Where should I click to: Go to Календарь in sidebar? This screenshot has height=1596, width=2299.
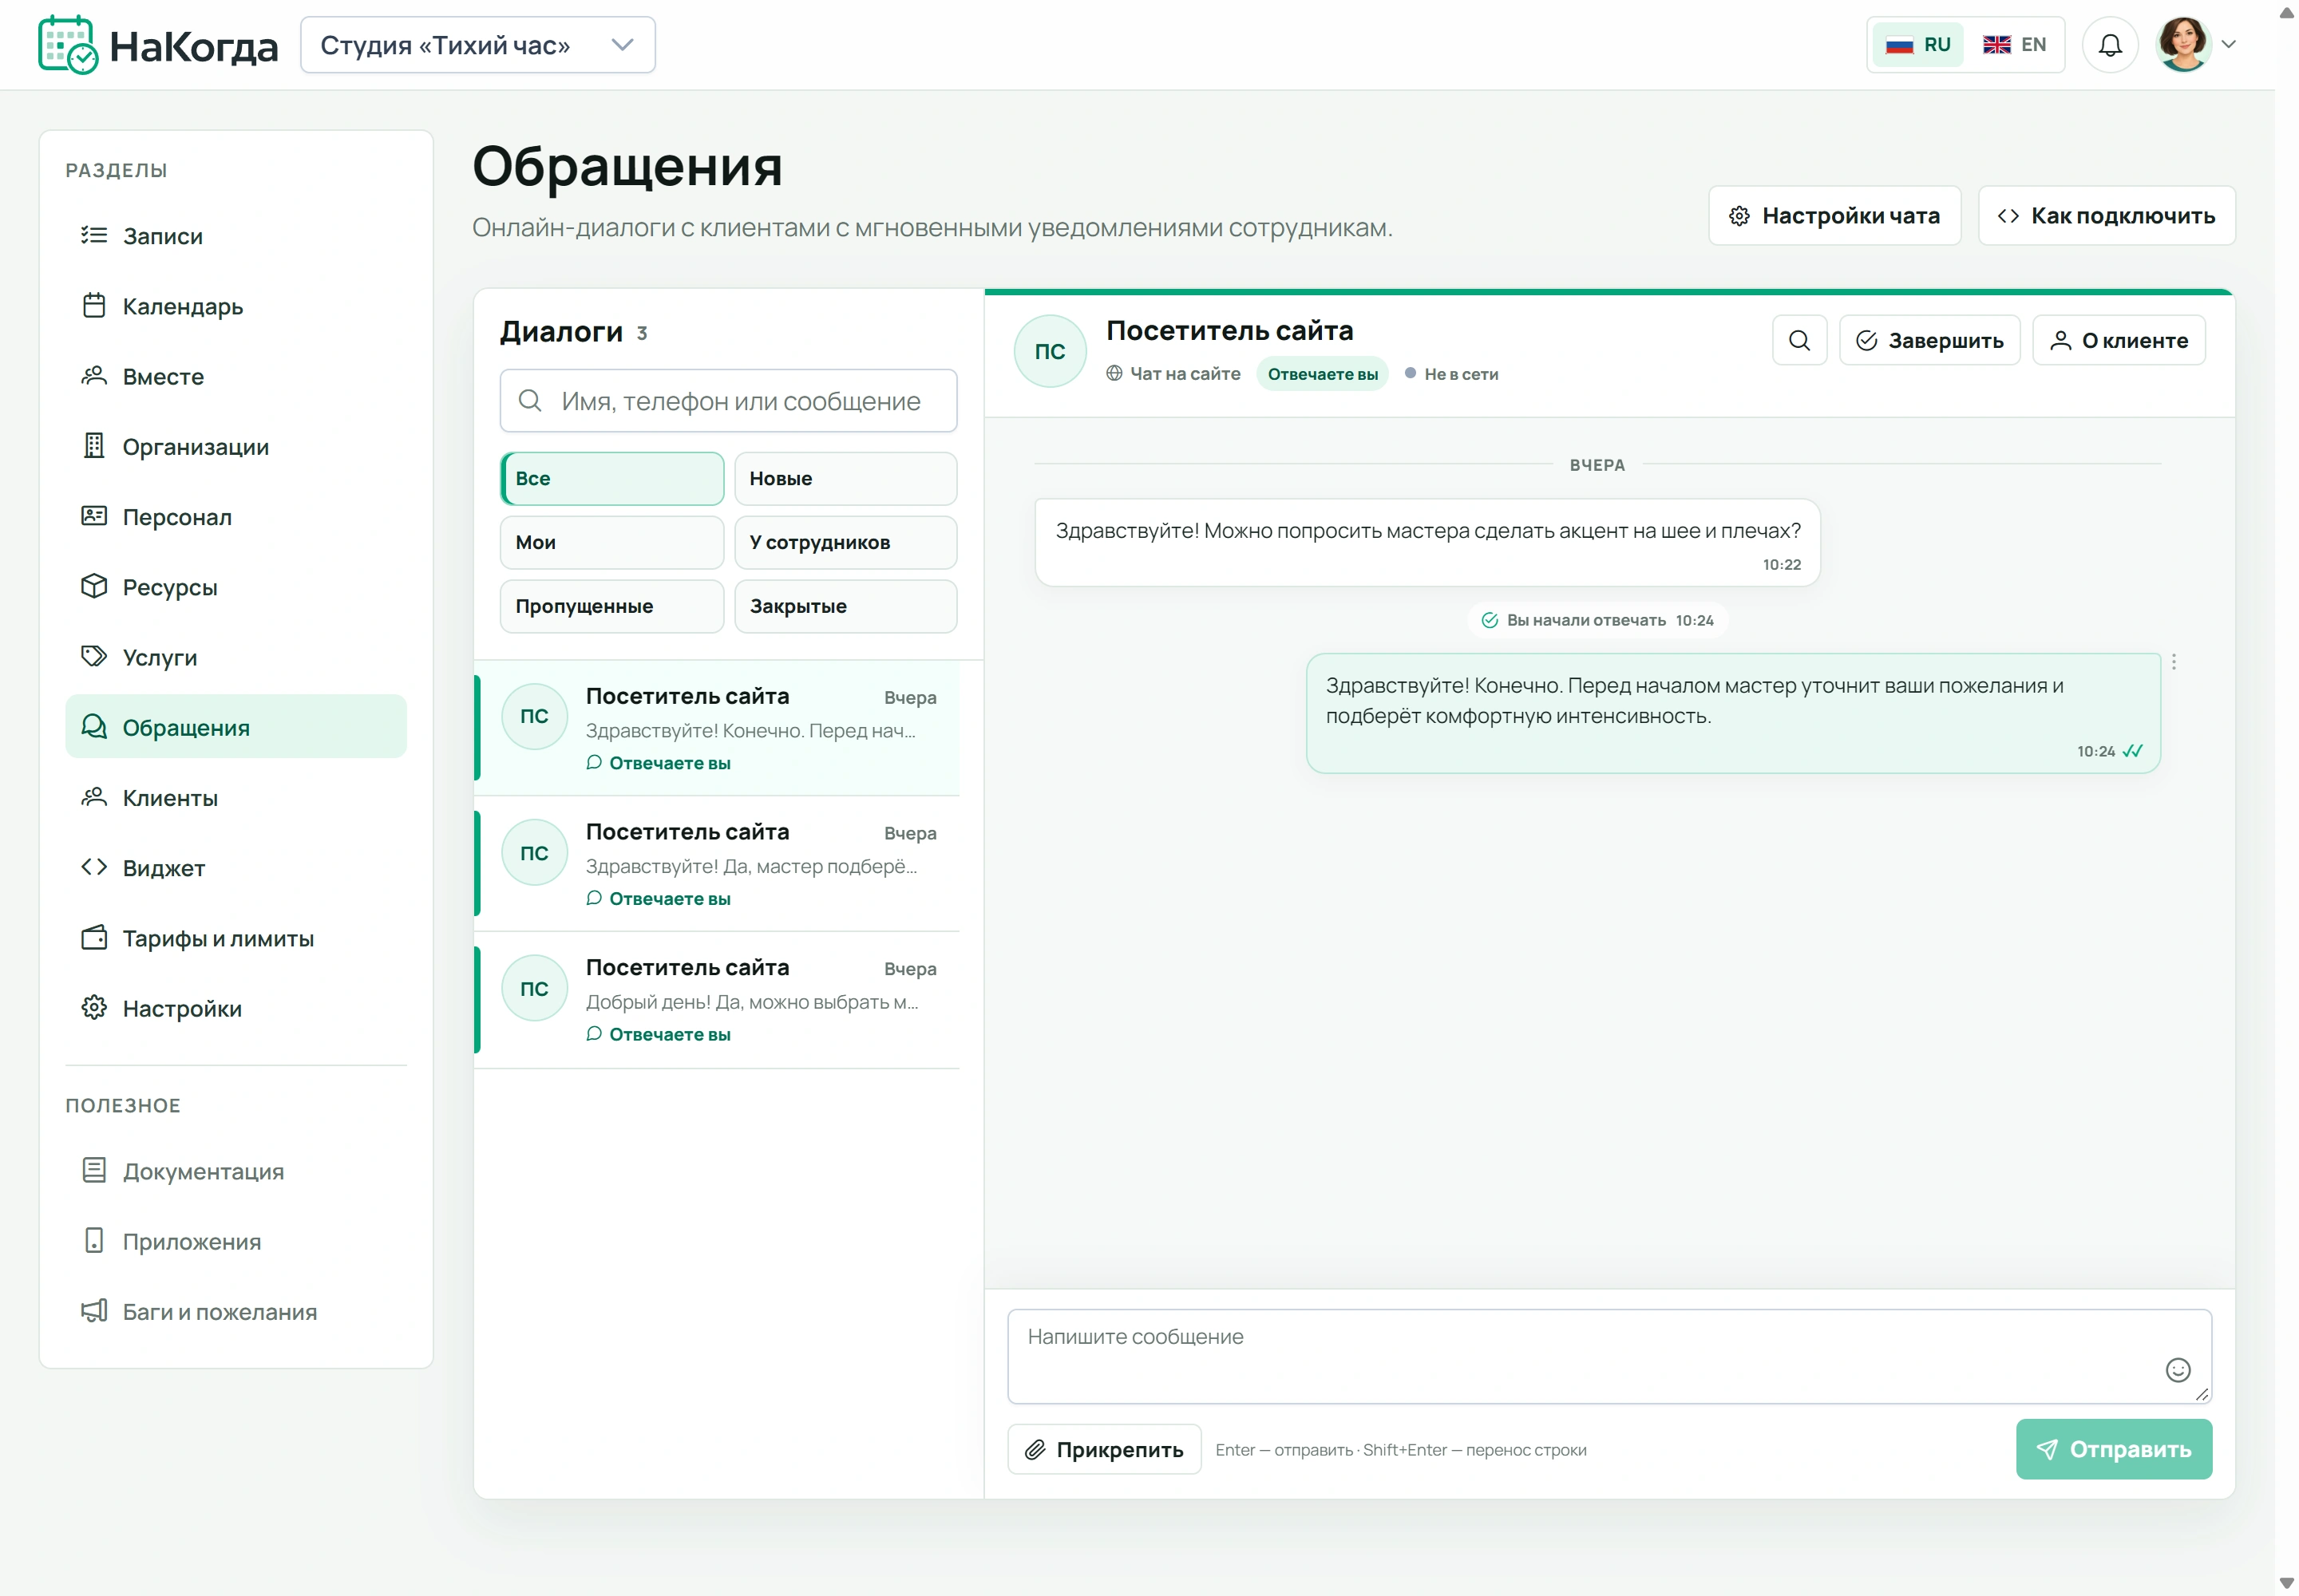(236, 306)
